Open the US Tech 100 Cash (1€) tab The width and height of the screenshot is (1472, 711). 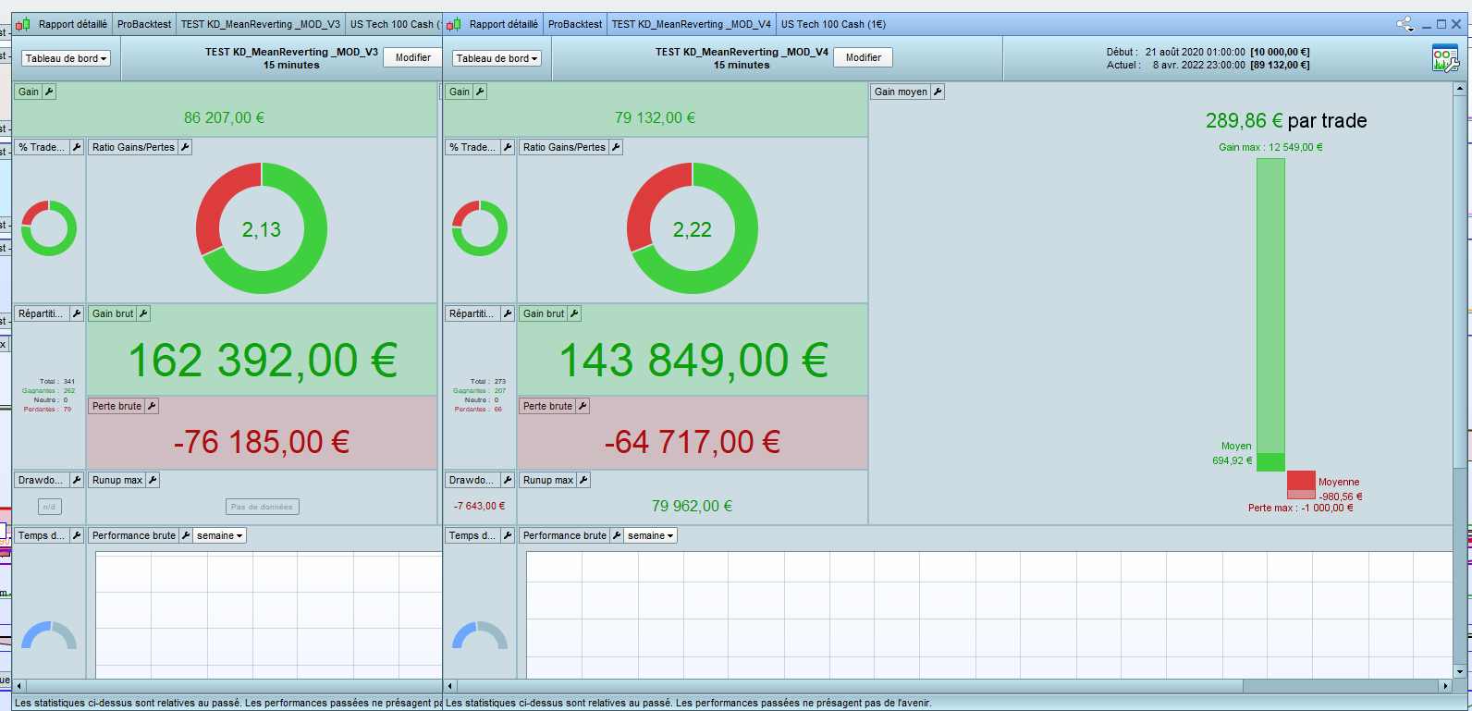[833, 24]
